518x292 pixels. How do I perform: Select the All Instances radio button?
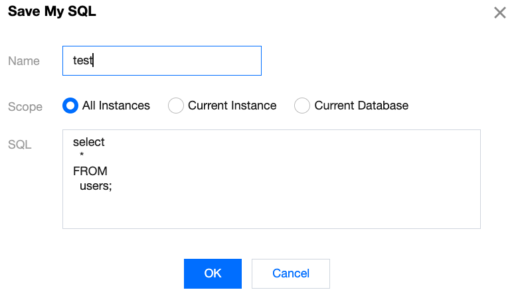70,106
